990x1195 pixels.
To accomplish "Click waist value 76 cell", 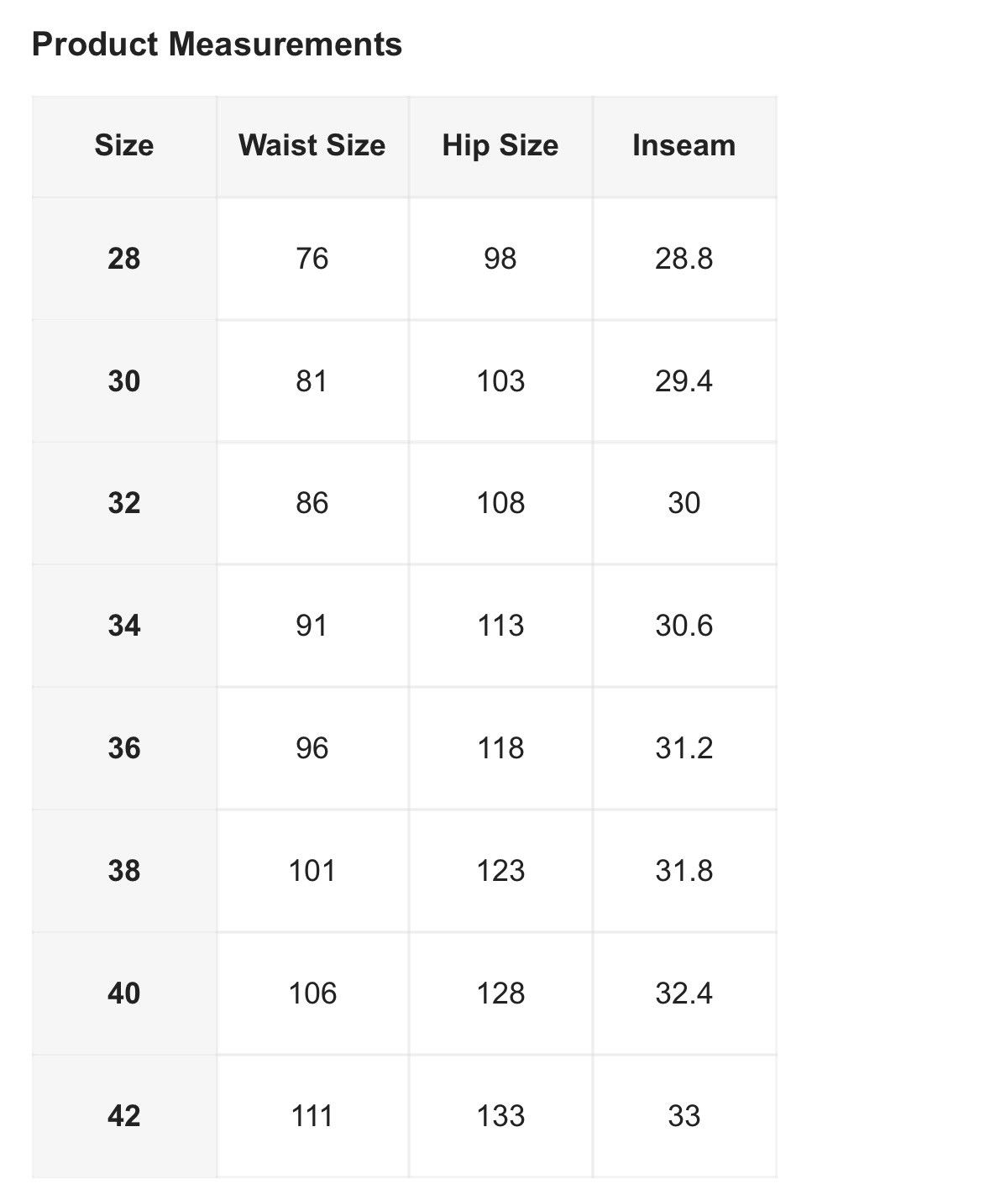I will [x=312, y=259].
